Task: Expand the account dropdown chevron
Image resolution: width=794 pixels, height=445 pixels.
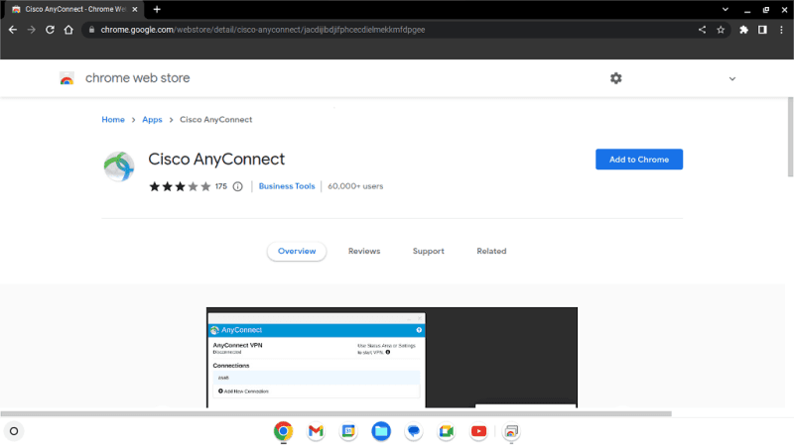Action: (732, 78)
